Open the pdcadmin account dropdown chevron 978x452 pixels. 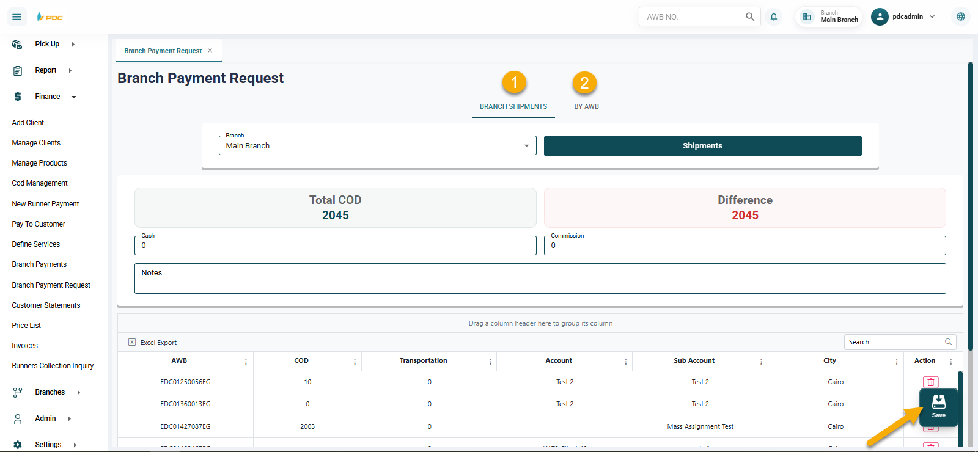tap(932, 16)
